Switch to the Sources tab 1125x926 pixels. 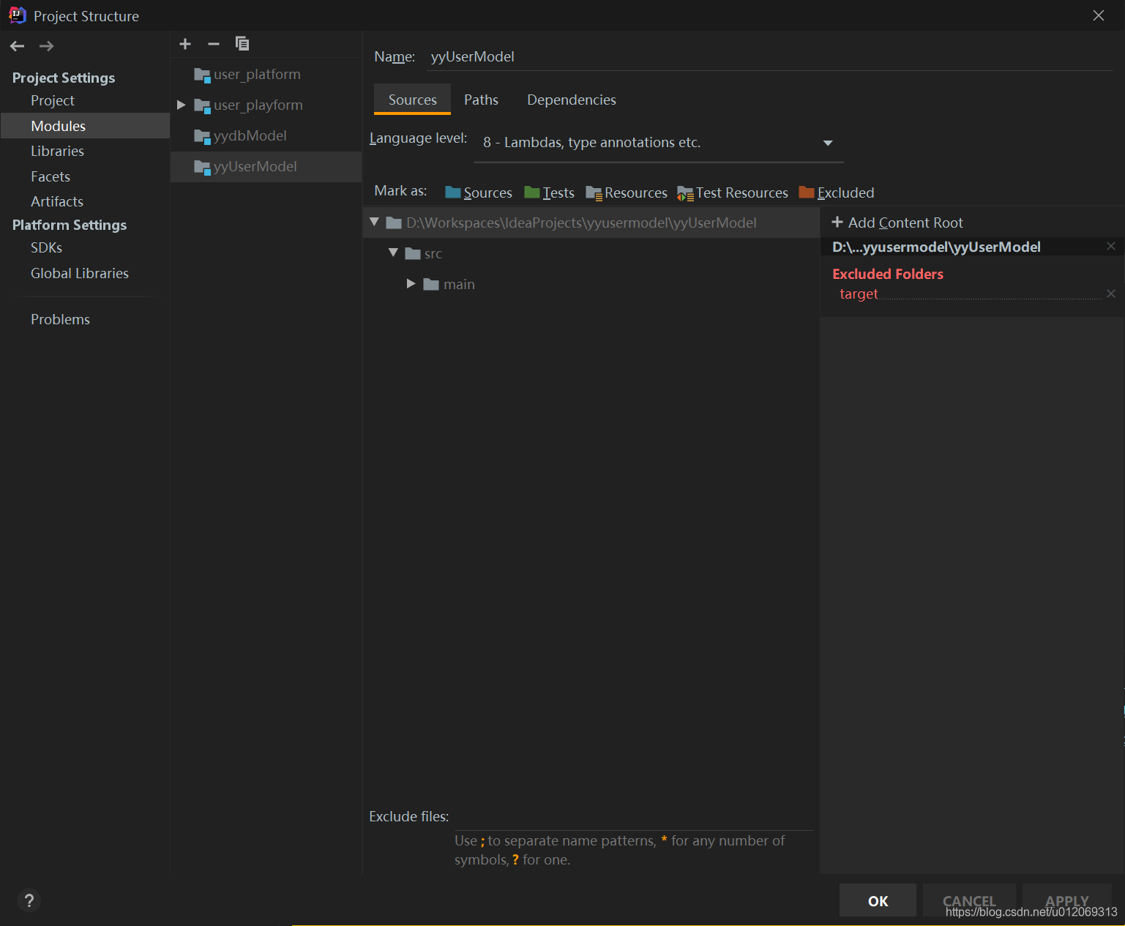pos(412,100)
